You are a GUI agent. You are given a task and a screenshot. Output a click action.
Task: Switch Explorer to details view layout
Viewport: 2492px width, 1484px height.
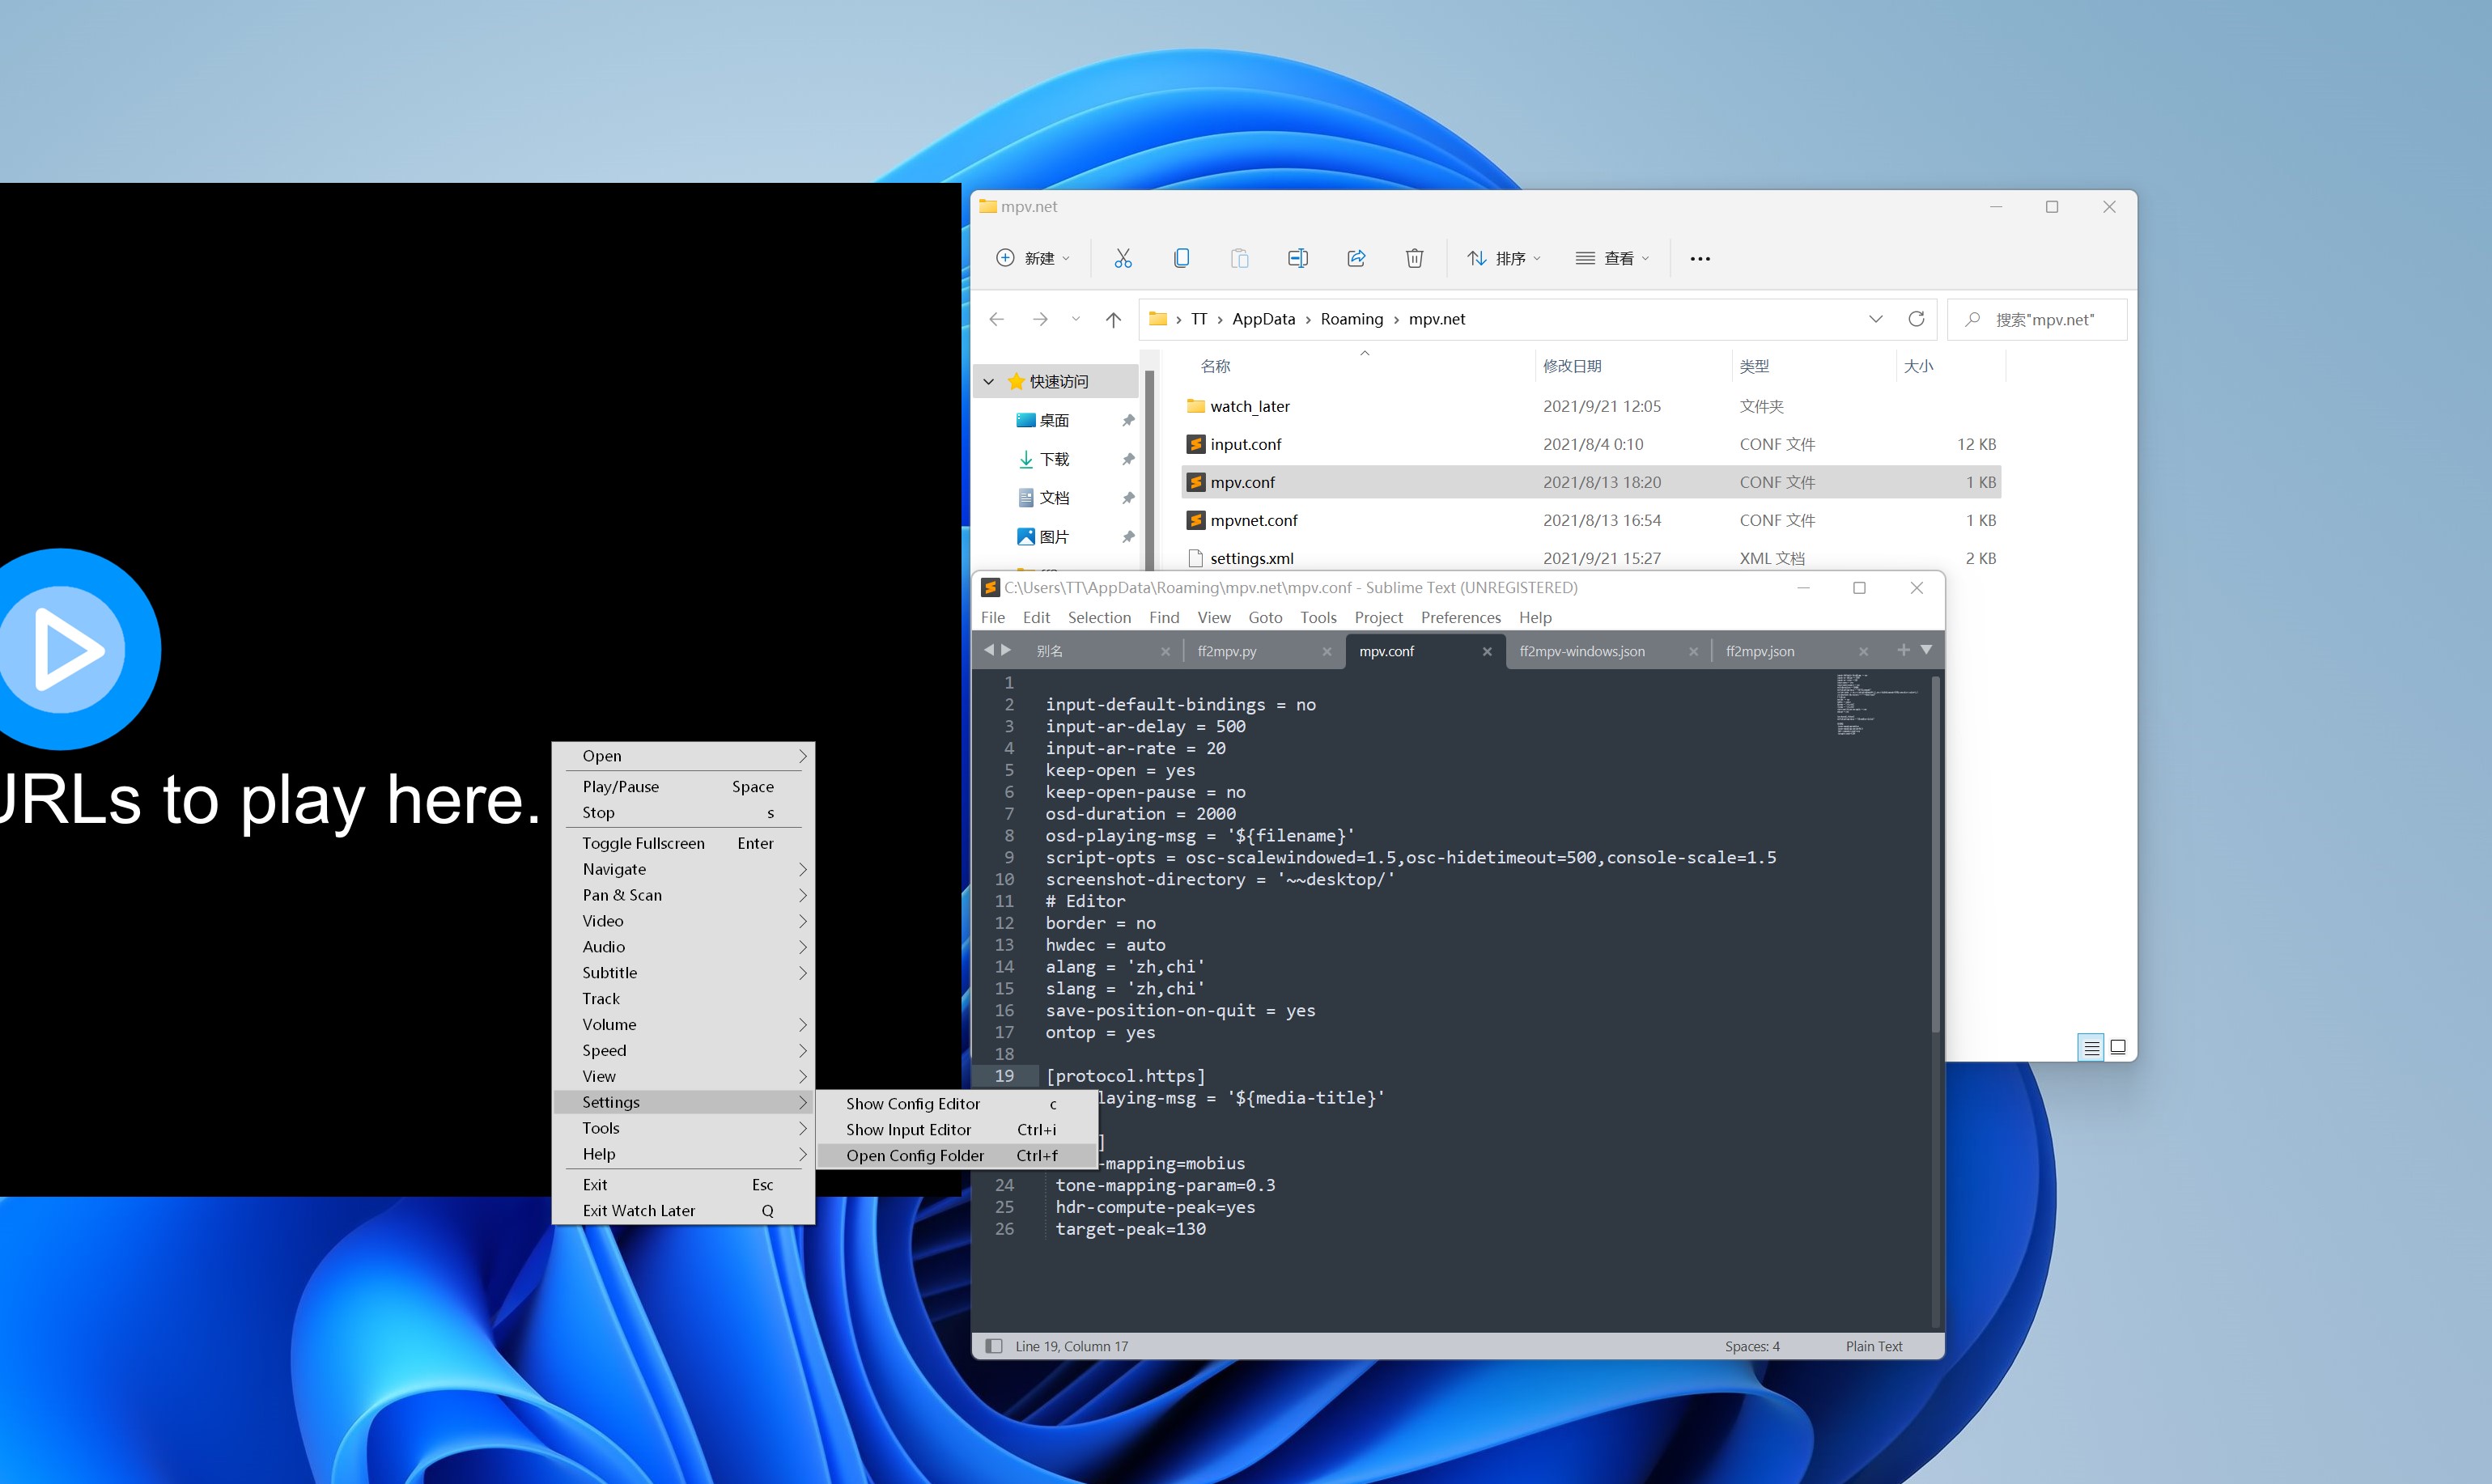click(x=2091, y=1047)
